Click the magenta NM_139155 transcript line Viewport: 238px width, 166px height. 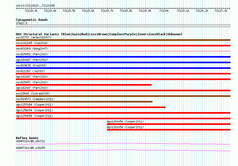coord(123,150)
